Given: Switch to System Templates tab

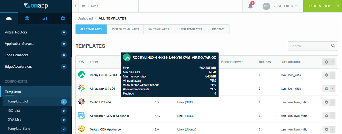Looking at the screenshot, I should 125,29.
